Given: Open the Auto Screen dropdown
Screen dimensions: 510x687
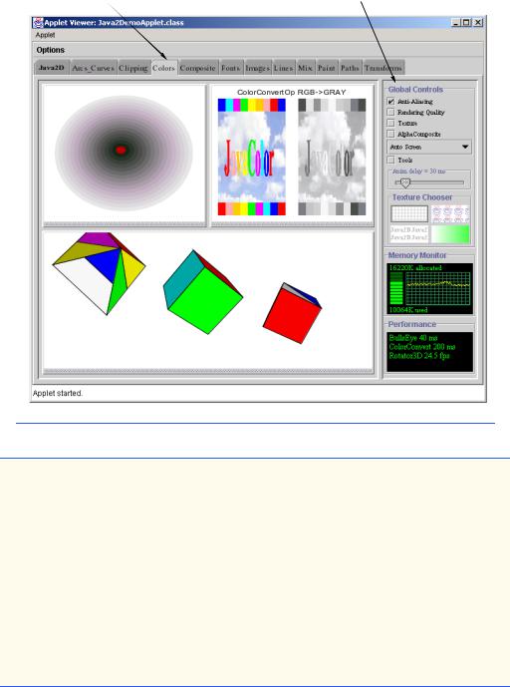Looking at the screenshot, I should click(429, 147).
